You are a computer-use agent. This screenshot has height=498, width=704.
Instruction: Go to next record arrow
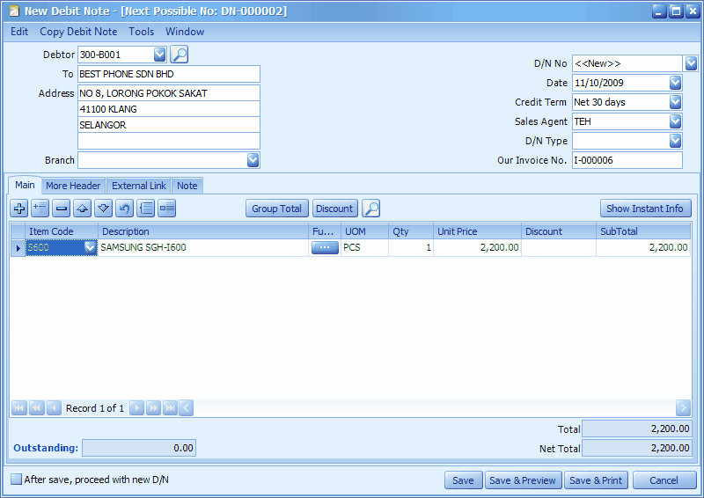point(136,407)
